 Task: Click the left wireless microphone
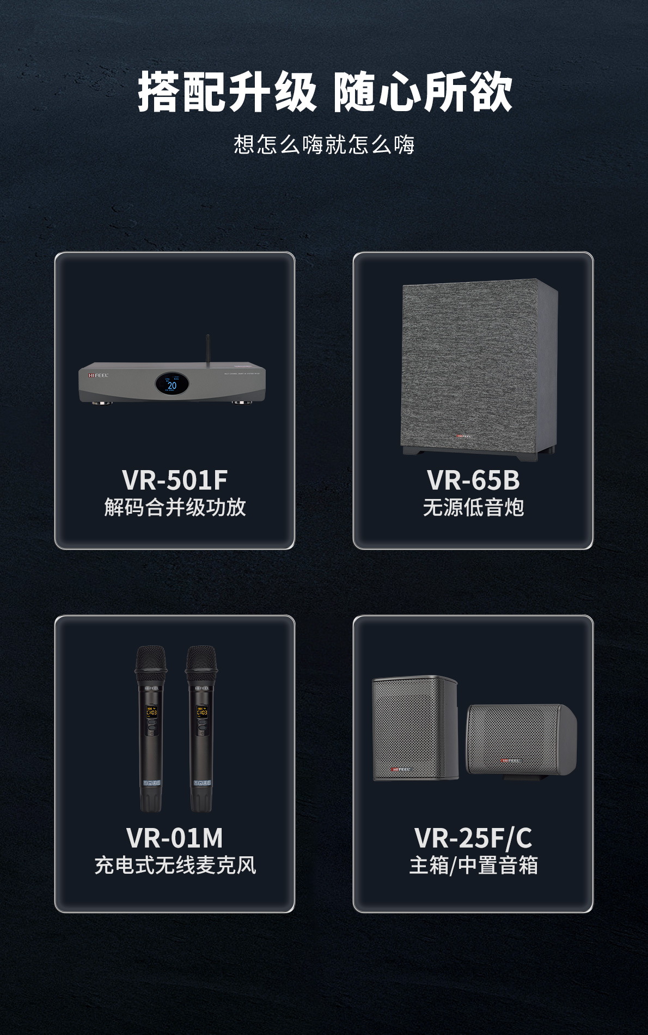tap(151, 729)
